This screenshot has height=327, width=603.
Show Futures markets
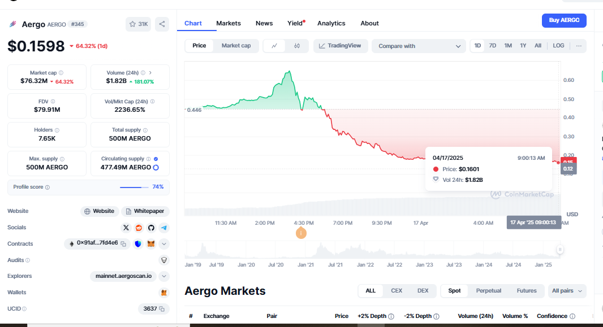coord(527,291)
